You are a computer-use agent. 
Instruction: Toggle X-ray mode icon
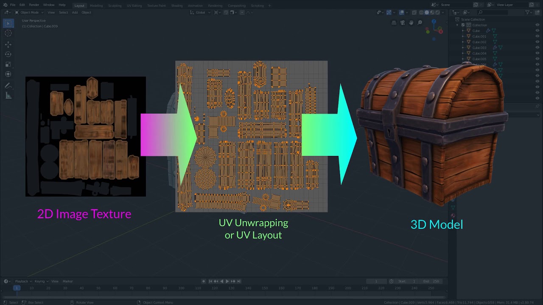click(x=414, y=12)
